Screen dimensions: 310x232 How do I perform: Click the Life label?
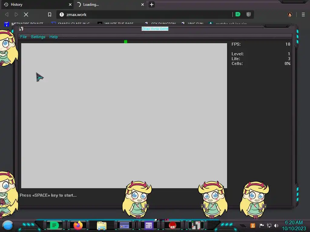[x=236, y=59]
